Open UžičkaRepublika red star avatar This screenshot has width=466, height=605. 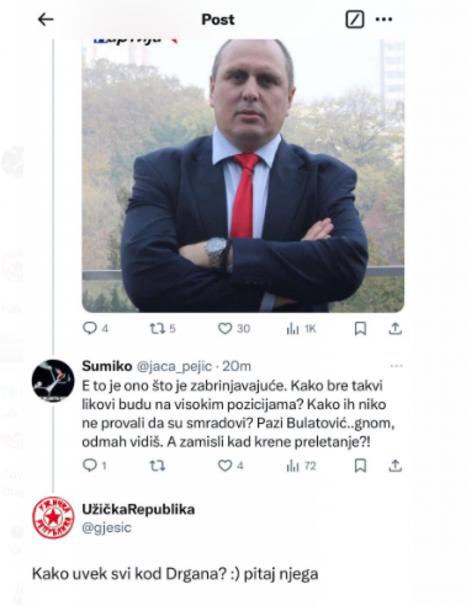tap(53, 518)
